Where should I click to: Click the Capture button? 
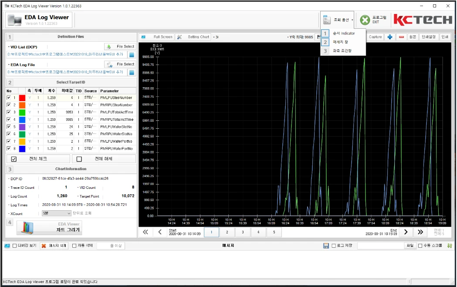pyautogui.click(x=375, y=37)
